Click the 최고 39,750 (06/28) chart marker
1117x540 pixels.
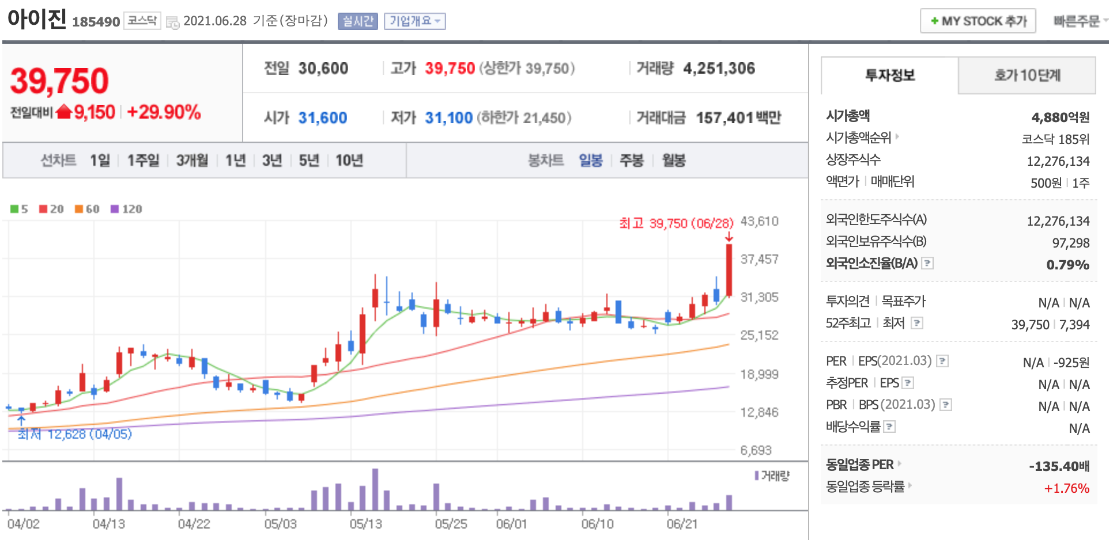(x=676, y=223)
